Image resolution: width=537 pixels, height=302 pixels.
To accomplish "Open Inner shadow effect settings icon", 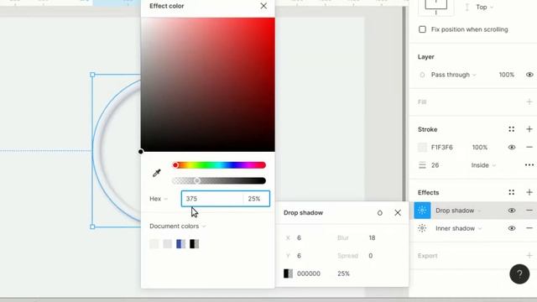I will [422, 228].
